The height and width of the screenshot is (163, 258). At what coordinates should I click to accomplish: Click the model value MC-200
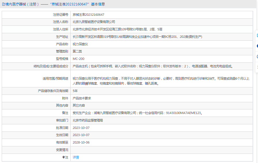coord(79,59)
